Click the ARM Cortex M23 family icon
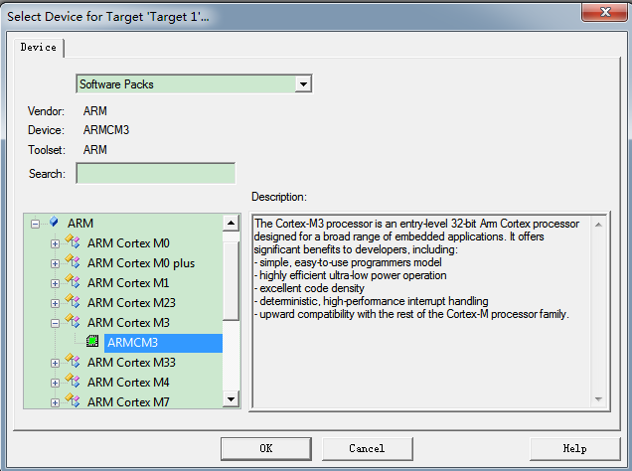Viewport: 632px width, 471px height. pyautogui.click(x=73, y=303)
